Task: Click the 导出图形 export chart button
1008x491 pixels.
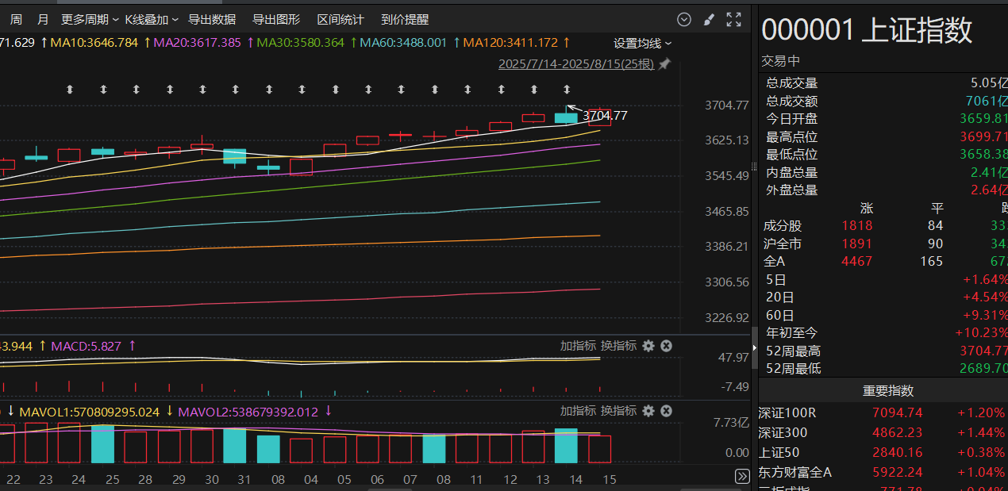Action: (x=276, y=20)
